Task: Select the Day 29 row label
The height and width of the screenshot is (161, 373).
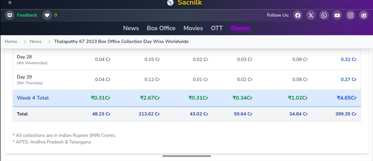Action: pos(24,77)
